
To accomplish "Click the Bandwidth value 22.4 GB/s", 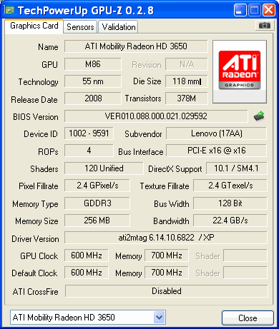I will [230, 221].
